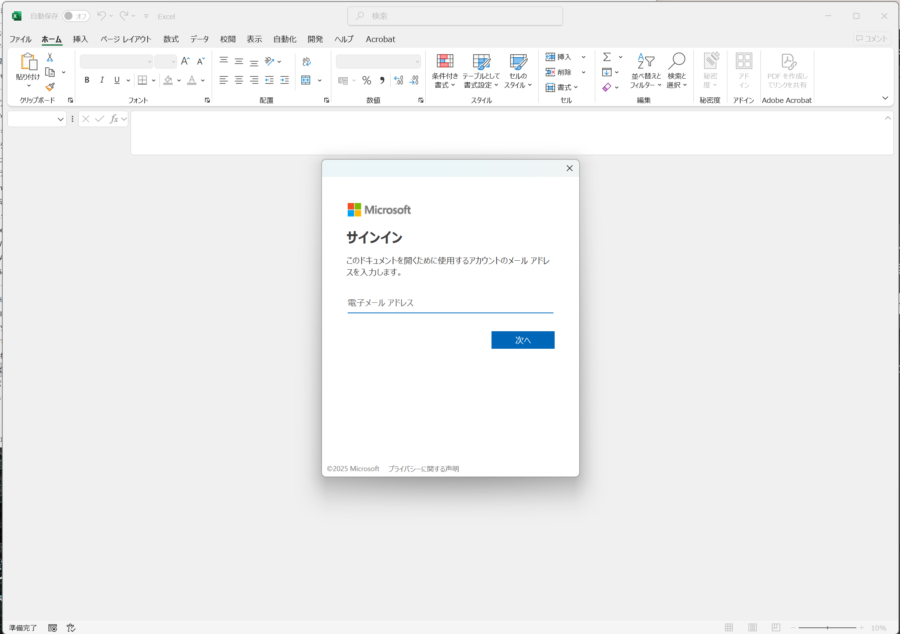Image resolution: width=900 pixels, height=634 pixels.
Task: Click the blue Next button in the sign-in dialog
Action: [x=523, y=340]
